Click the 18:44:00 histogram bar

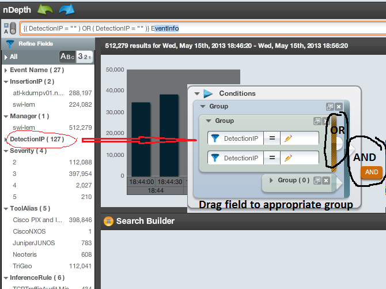[x=141, y=140]
